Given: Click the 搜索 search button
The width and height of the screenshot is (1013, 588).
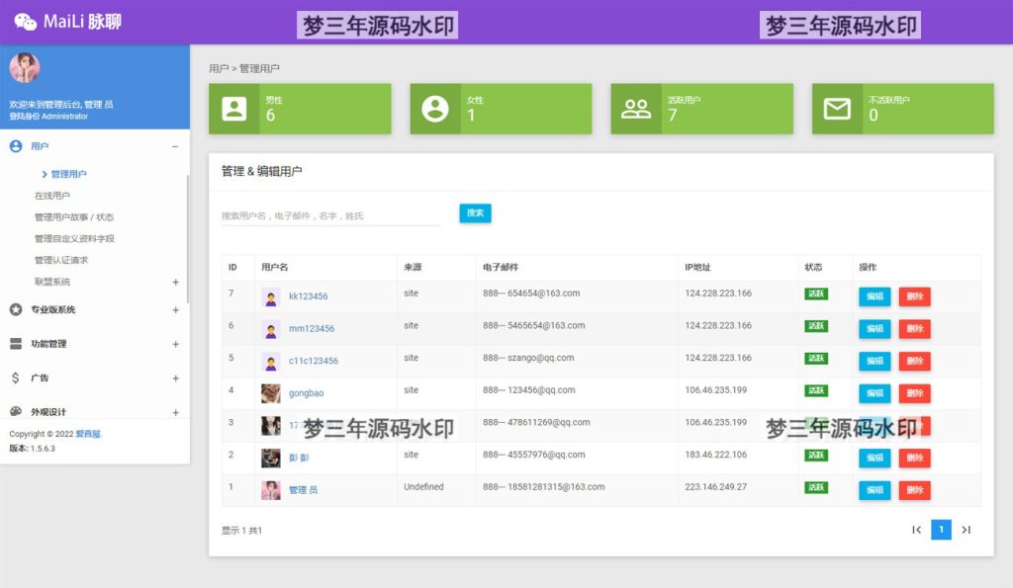Looking at the screenshot, I should pyautogui.click(x=475, y=213).
